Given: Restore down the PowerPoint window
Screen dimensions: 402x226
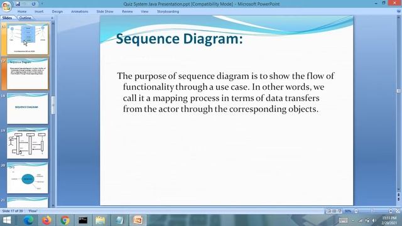Looking at the screenshot, I should pos(384,3).
